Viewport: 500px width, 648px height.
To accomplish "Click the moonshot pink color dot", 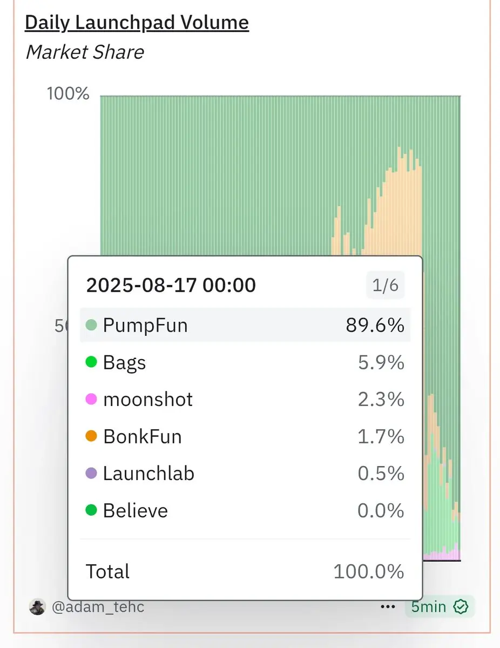I will click(91, 399).
